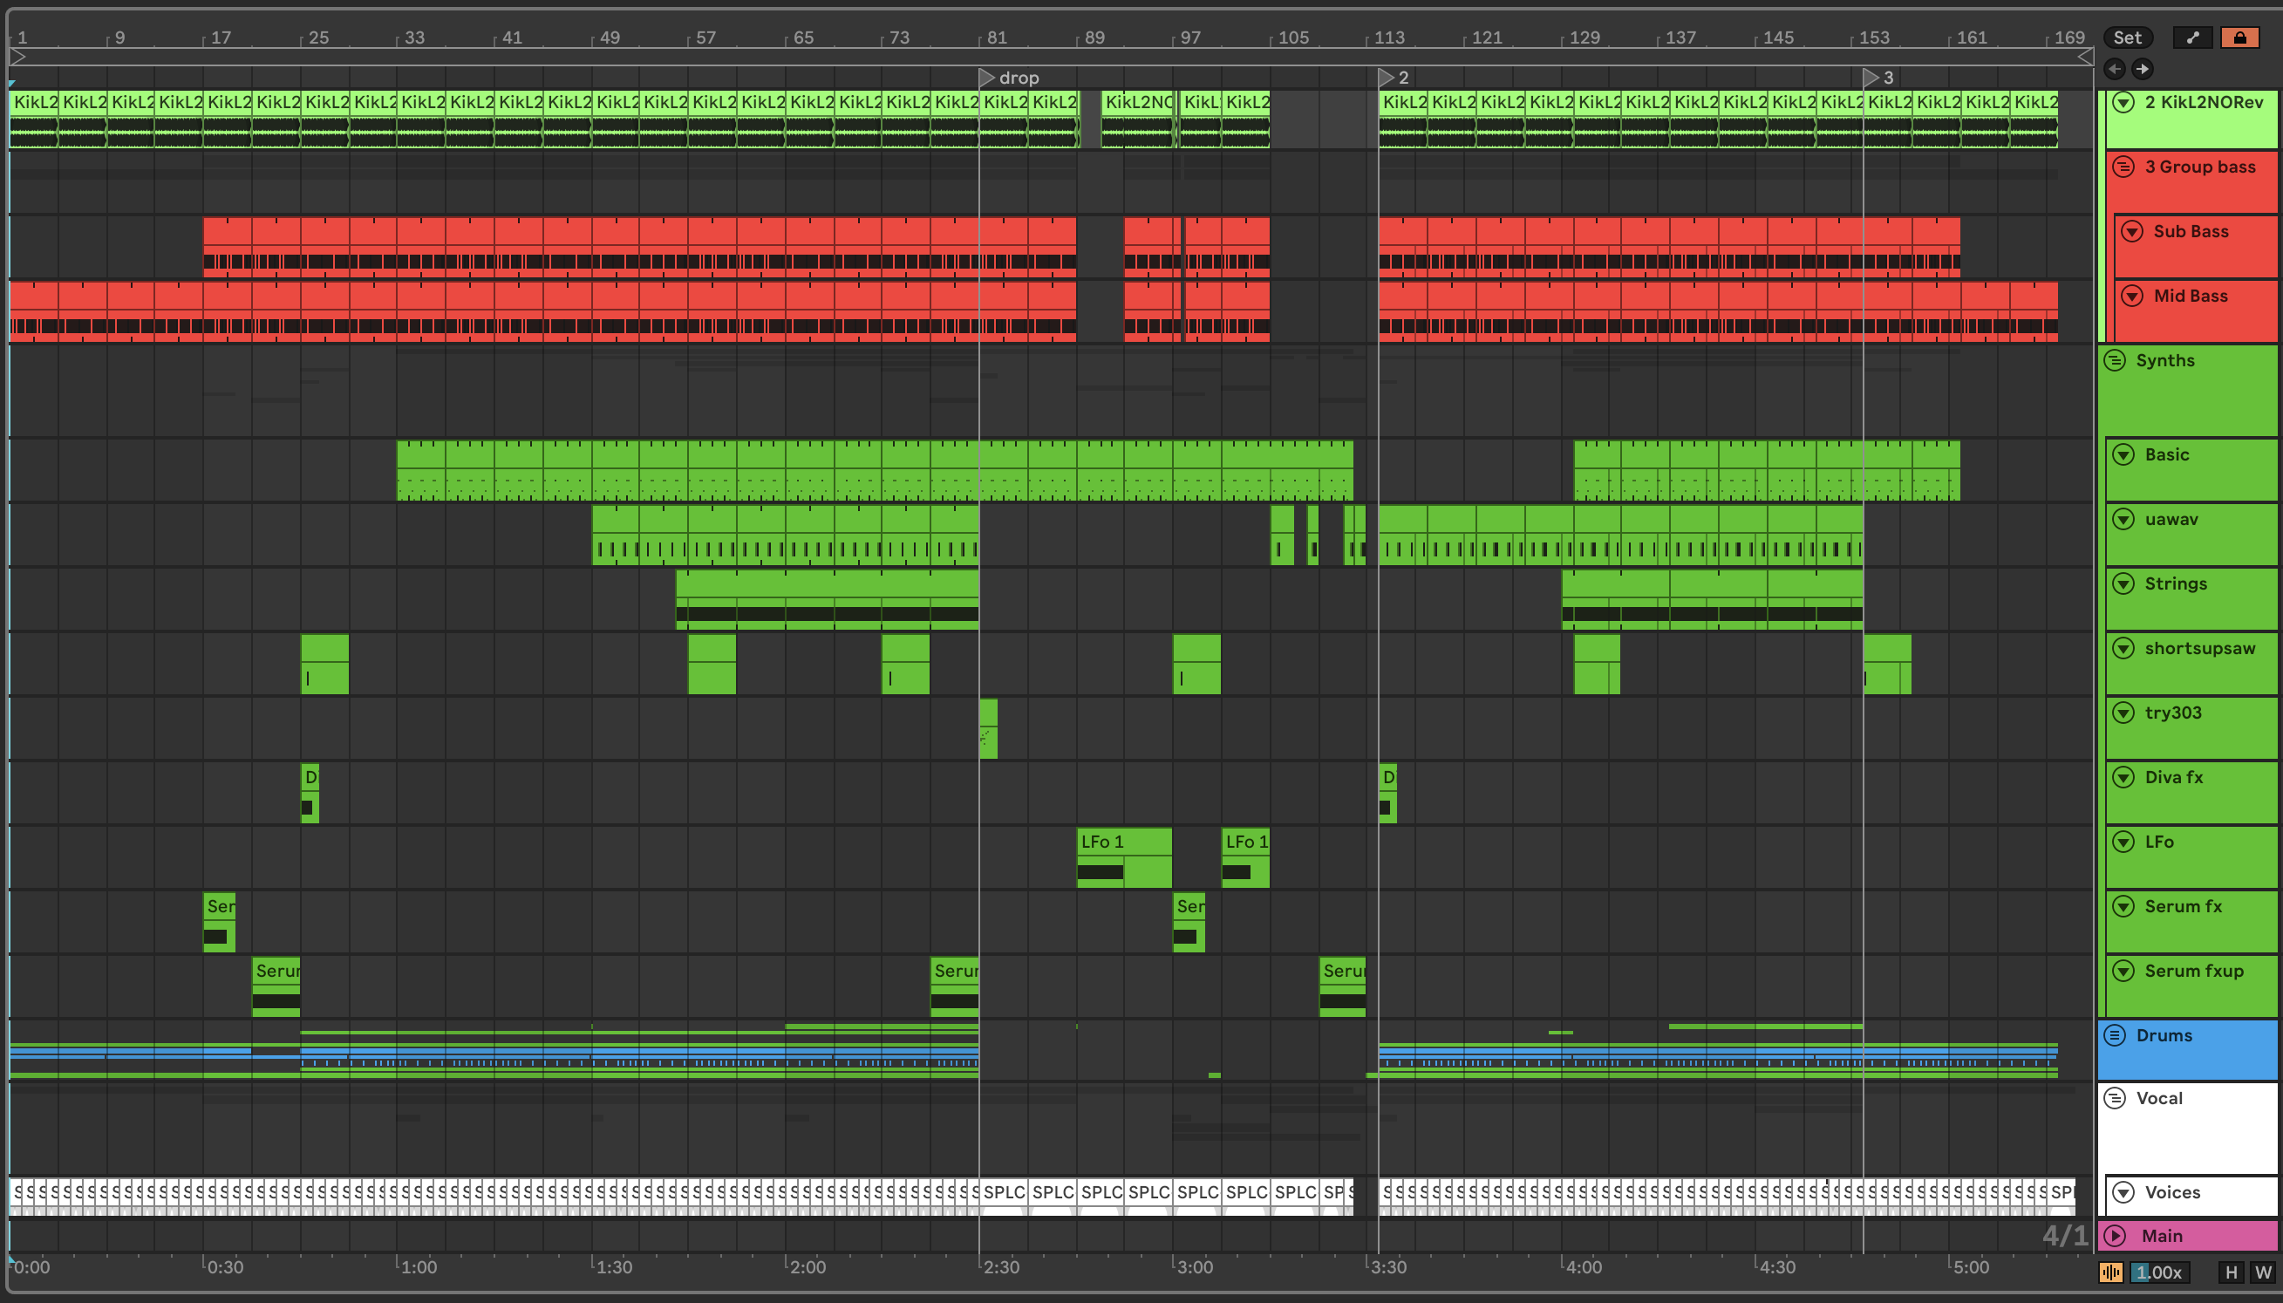Viewport: 2283px width, 1303px height.
Task: Click the Set locator button
Action: pyautogui.click(x=2128, y=38)
